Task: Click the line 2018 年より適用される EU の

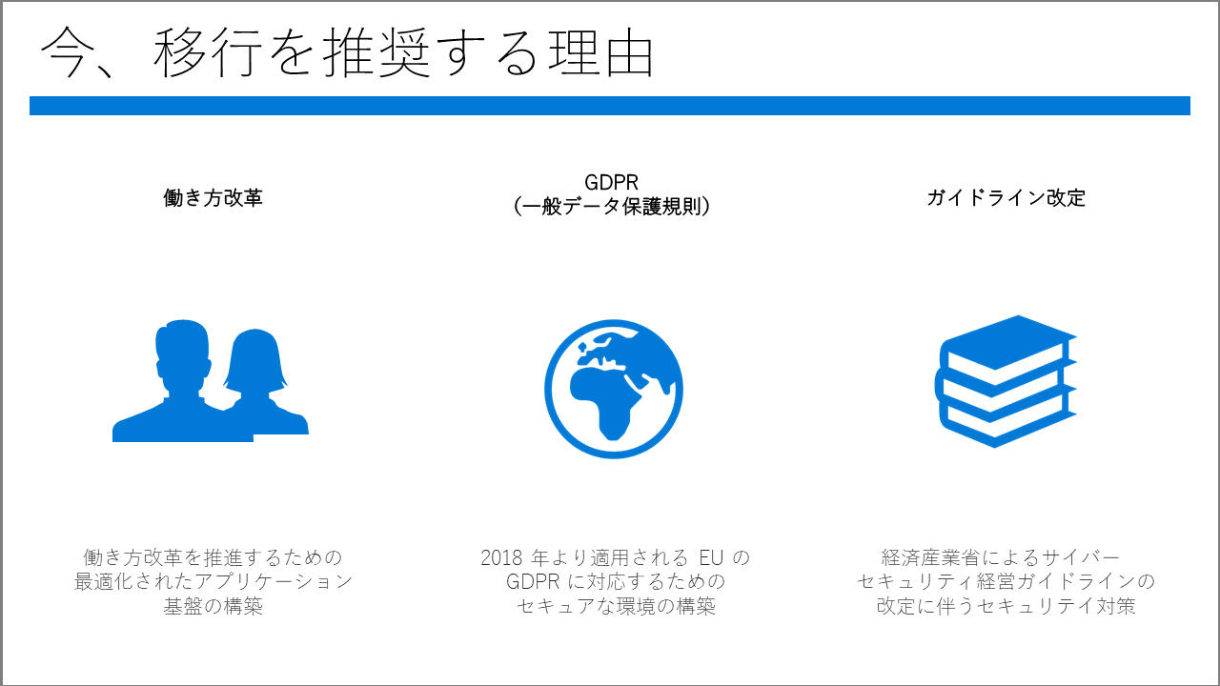Action: pyautogui.click(x=616, y=556)
